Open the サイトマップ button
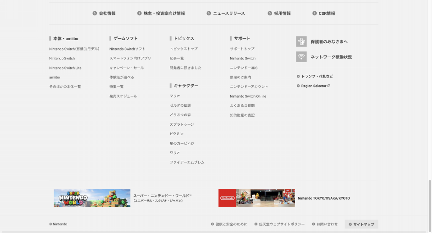This screenshot has height=233, width=432. coord(361,224)
